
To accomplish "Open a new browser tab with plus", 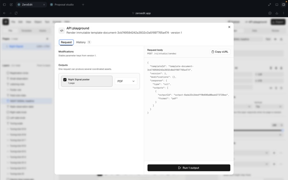I will (x=83, y=5).
